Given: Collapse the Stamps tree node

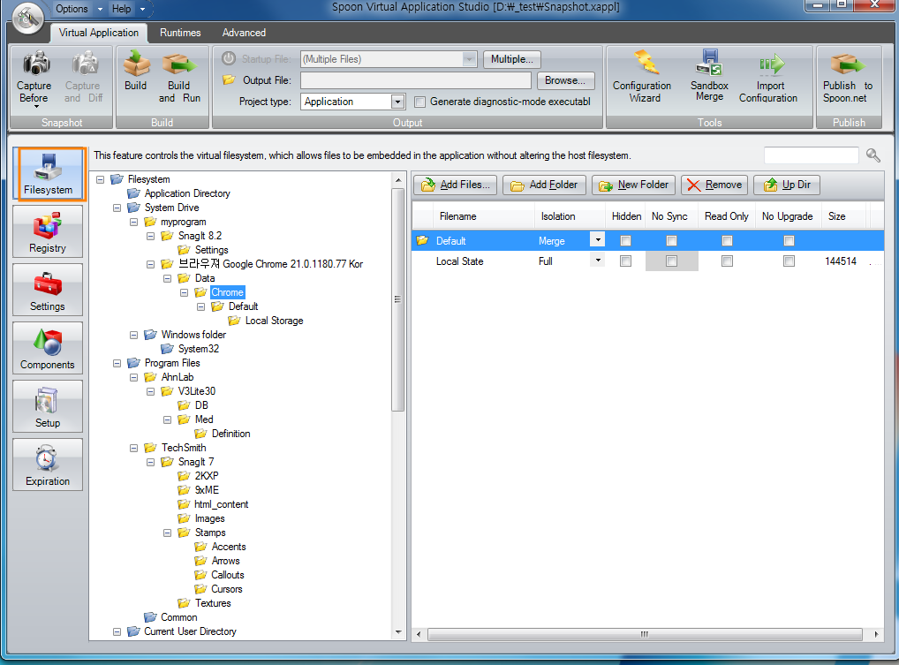Looking at the screenshot, I should point(167,532).
